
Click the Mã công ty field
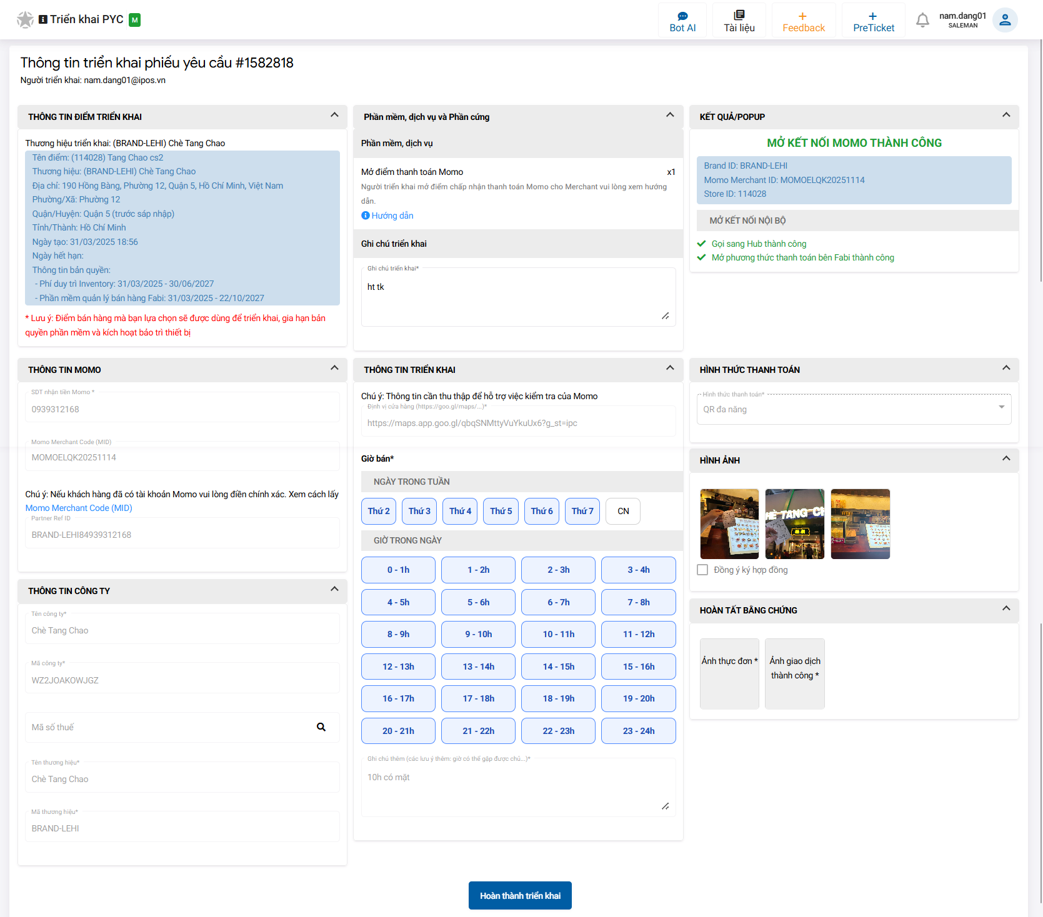pos(182,678)
